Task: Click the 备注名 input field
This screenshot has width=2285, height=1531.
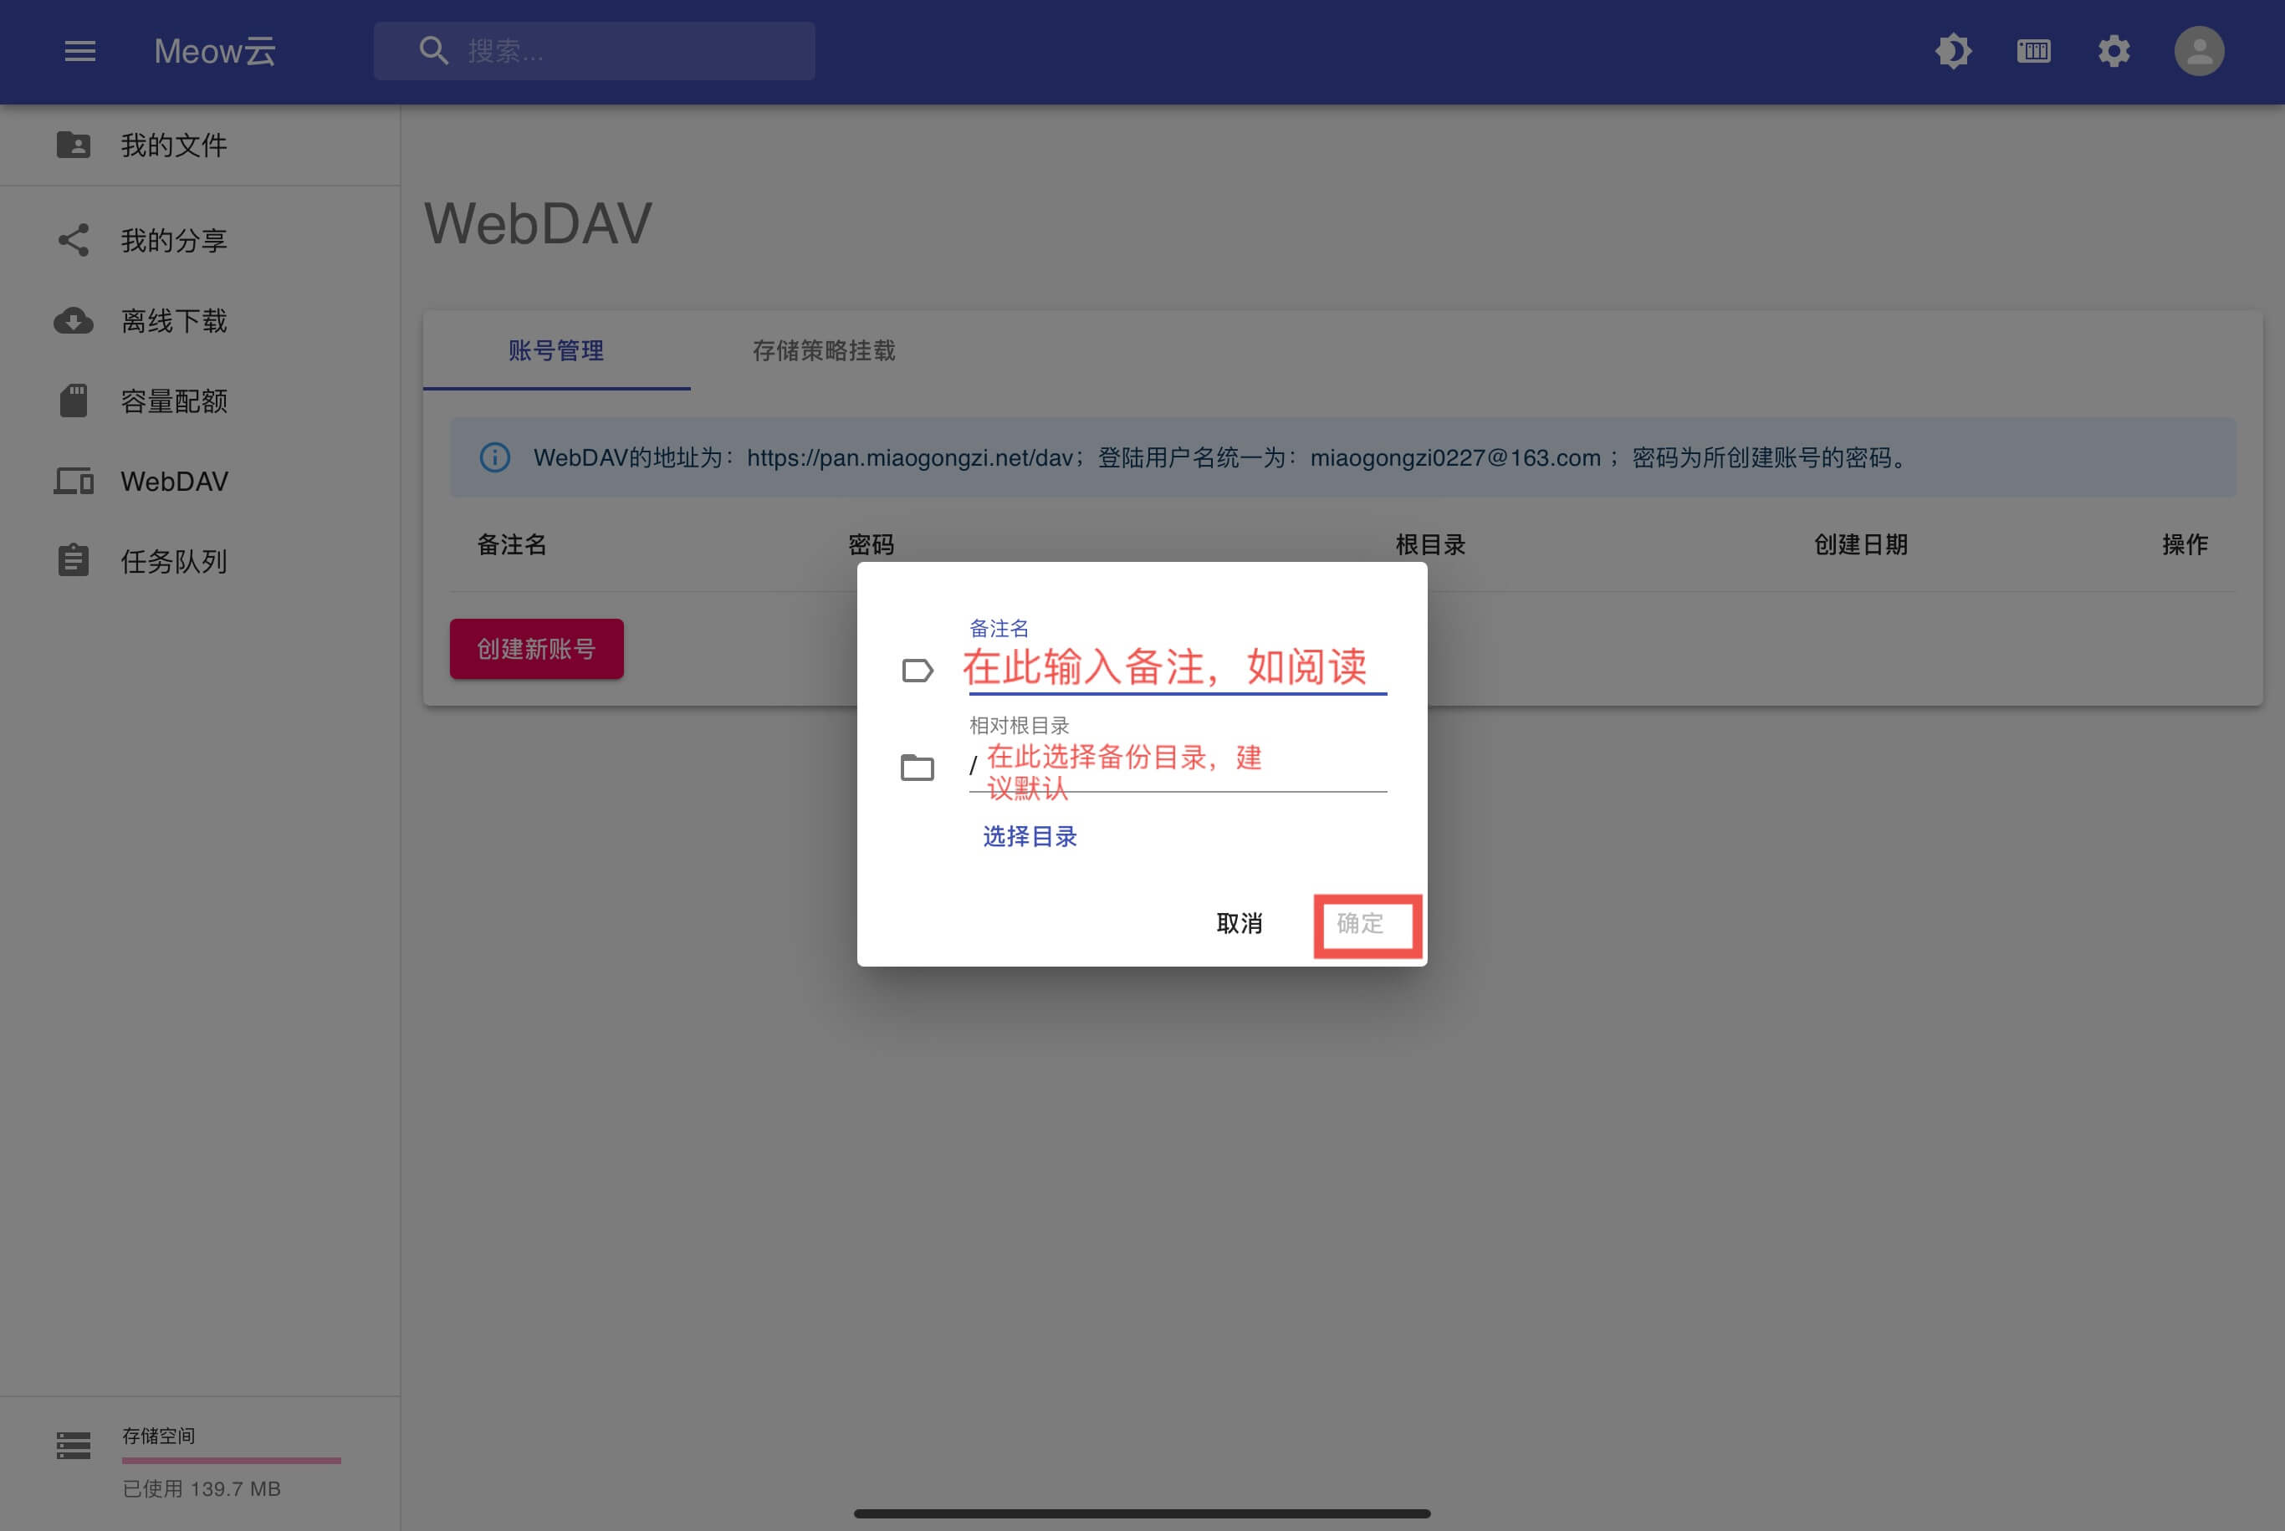Action: coord(1176,668)
